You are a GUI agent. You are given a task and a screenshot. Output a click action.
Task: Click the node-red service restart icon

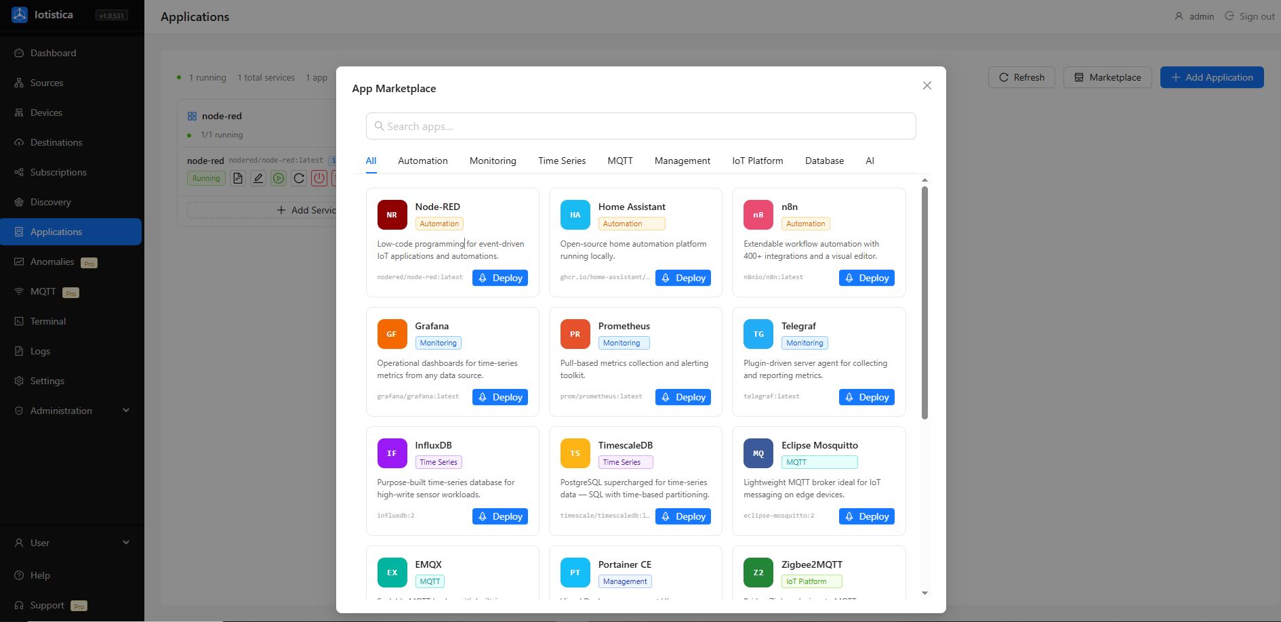tap(299, 178)
